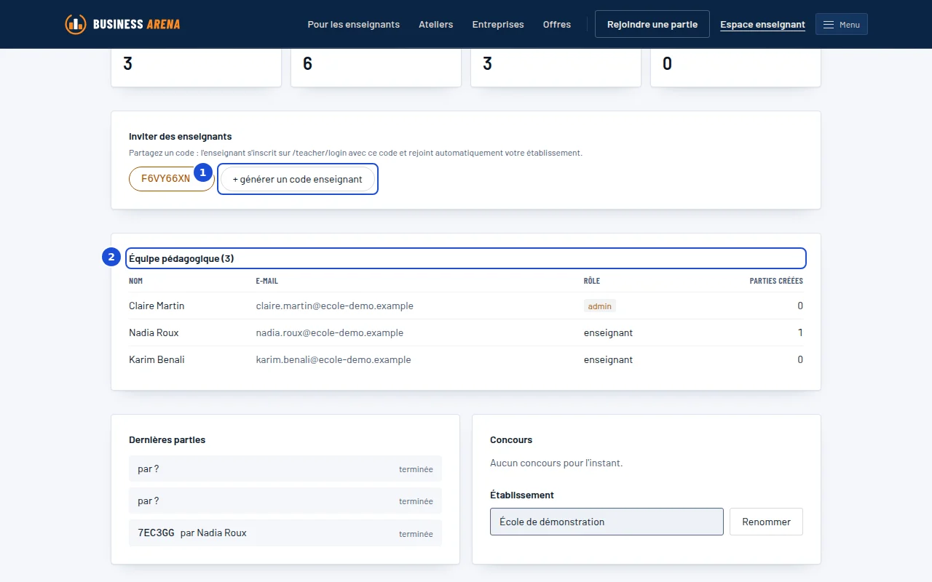Click the Business Arena logo icon
The height and width of the screenshot is (582, 932).
76,24
